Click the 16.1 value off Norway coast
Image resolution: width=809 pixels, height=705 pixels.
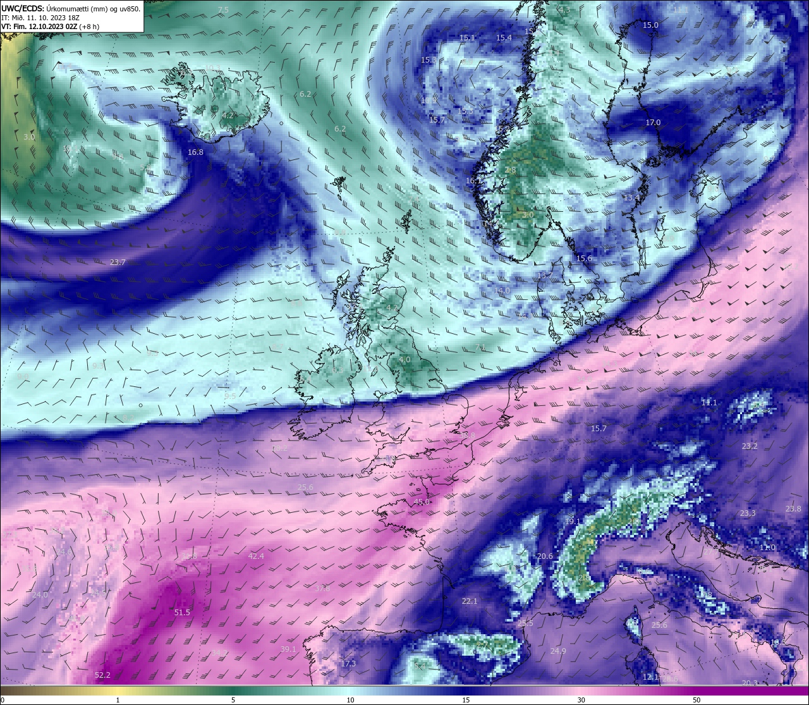coord(473,181)
